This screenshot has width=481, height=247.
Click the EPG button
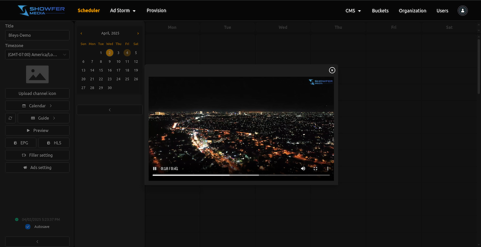[x=20, y=143]
